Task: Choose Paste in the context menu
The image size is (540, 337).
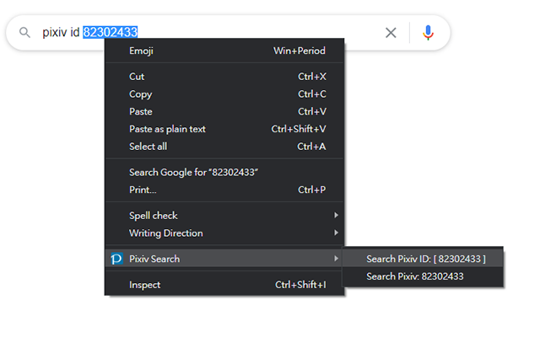Action: coord(140,112)
